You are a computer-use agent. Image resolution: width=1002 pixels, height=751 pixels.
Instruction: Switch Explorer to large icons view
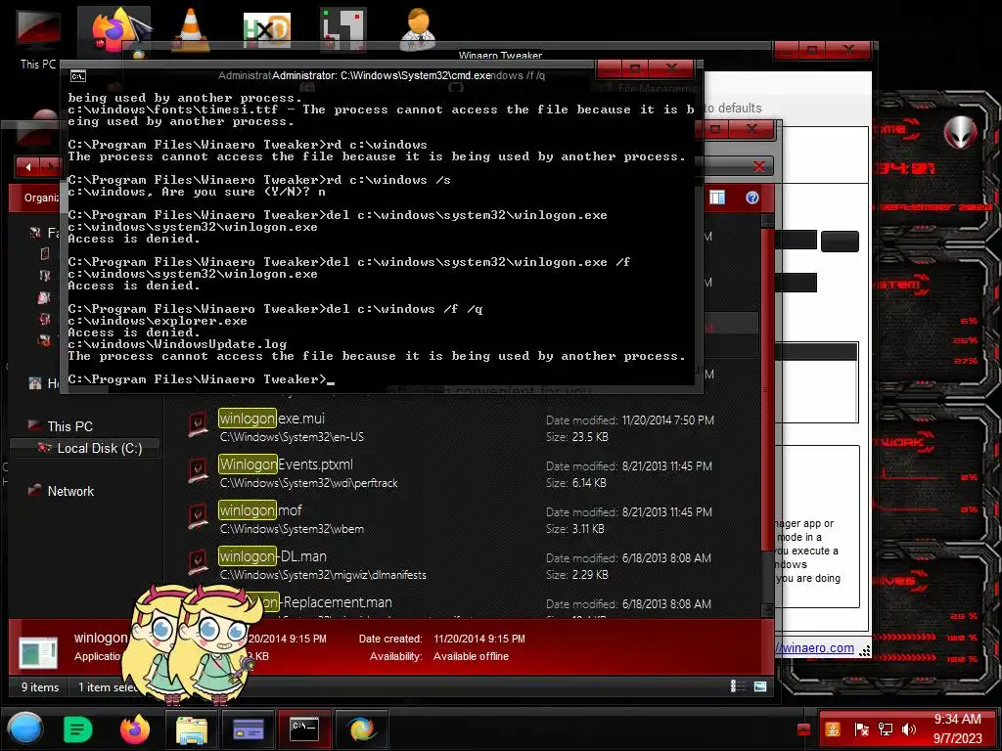pos(759,686)
